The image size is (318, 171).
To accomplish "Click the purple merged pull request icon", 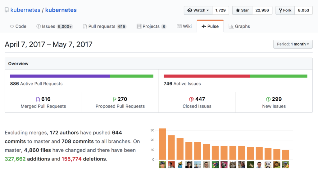I will (38, 99).
